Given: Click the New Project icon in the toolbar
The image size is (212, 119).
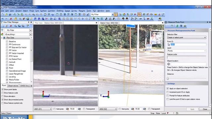Looking at the screenshot, I should (3, 15).
